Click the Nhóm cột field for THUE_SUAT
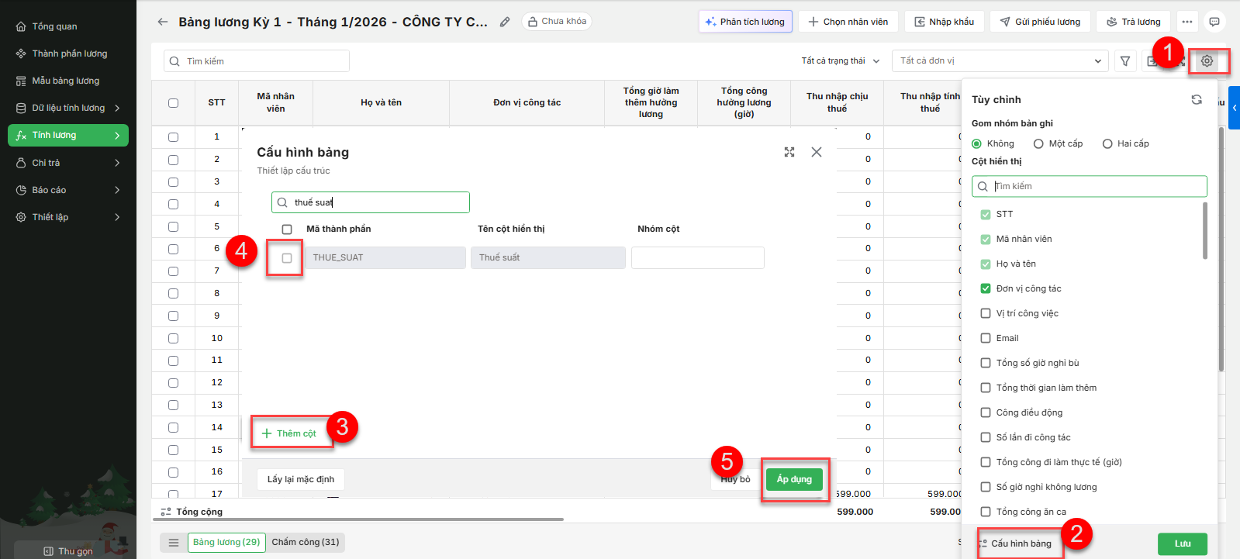This screenshot has height=559, width=1240. [x=698, y=257]
